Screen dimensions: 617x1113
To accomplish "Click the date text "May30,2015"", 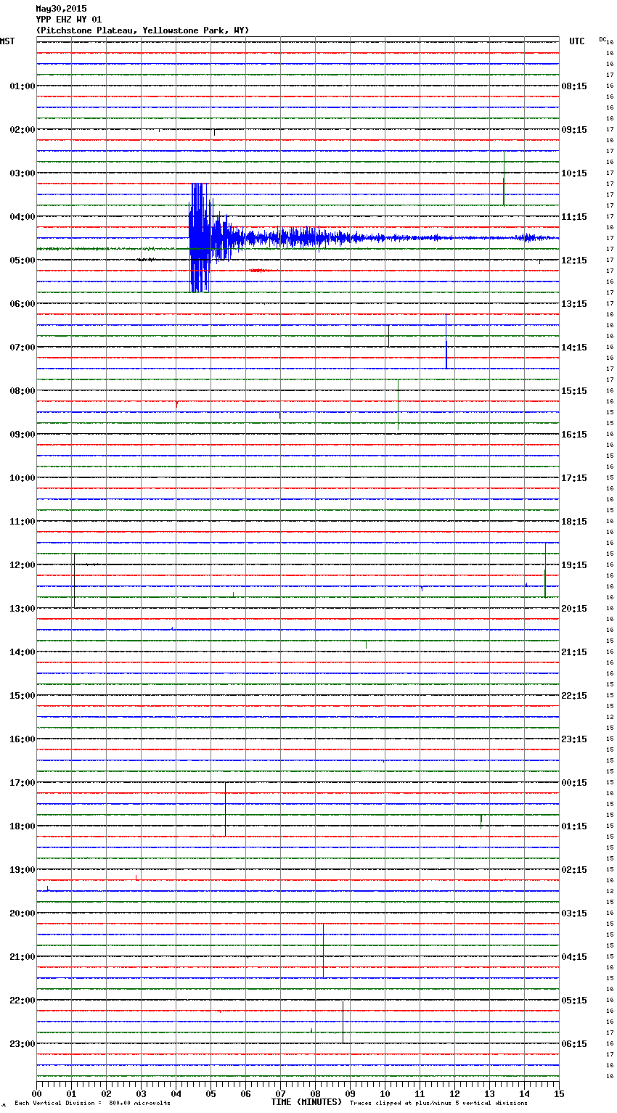I will [x=61, y=9].
